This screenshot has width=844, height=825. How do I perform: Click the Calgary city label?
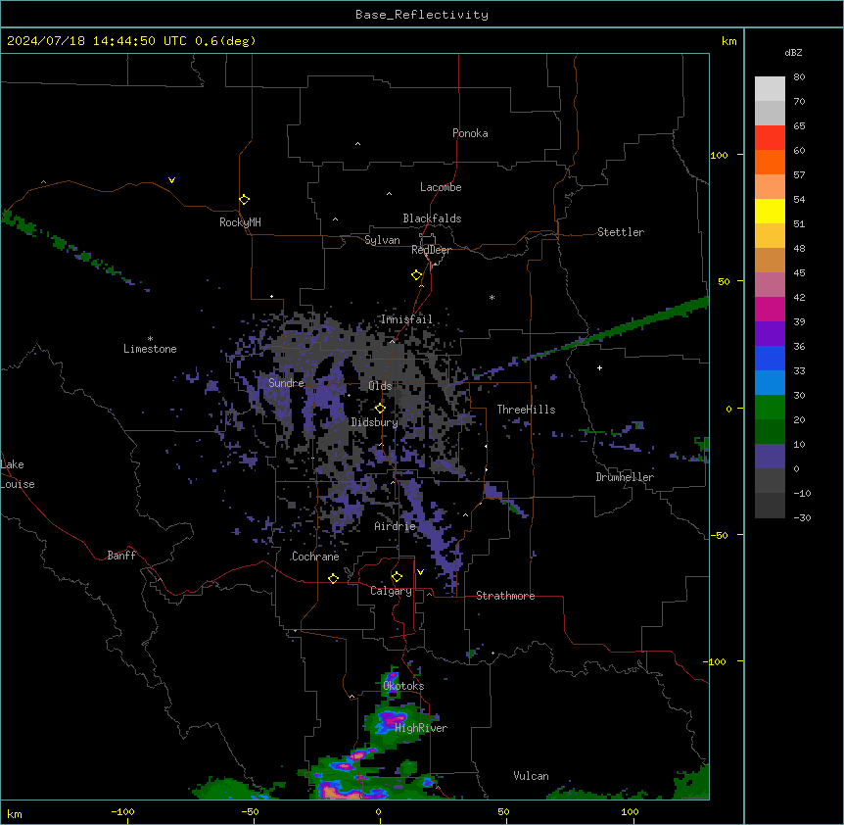(x=391, y=591)
